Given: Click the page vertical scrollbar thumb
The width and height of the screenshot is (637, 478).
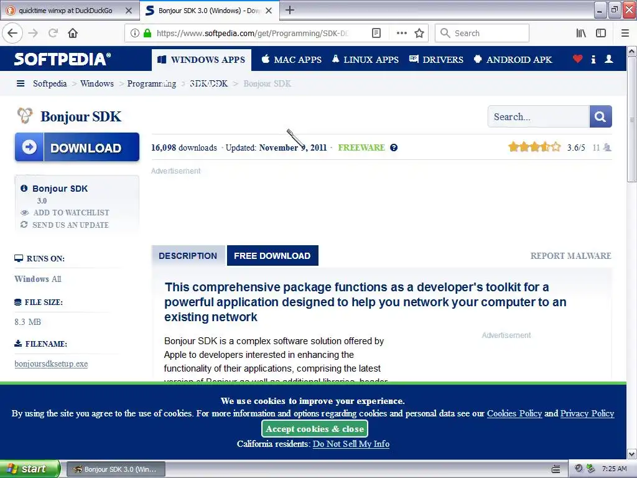Looking at the screenshot, I should click(632, 119).
